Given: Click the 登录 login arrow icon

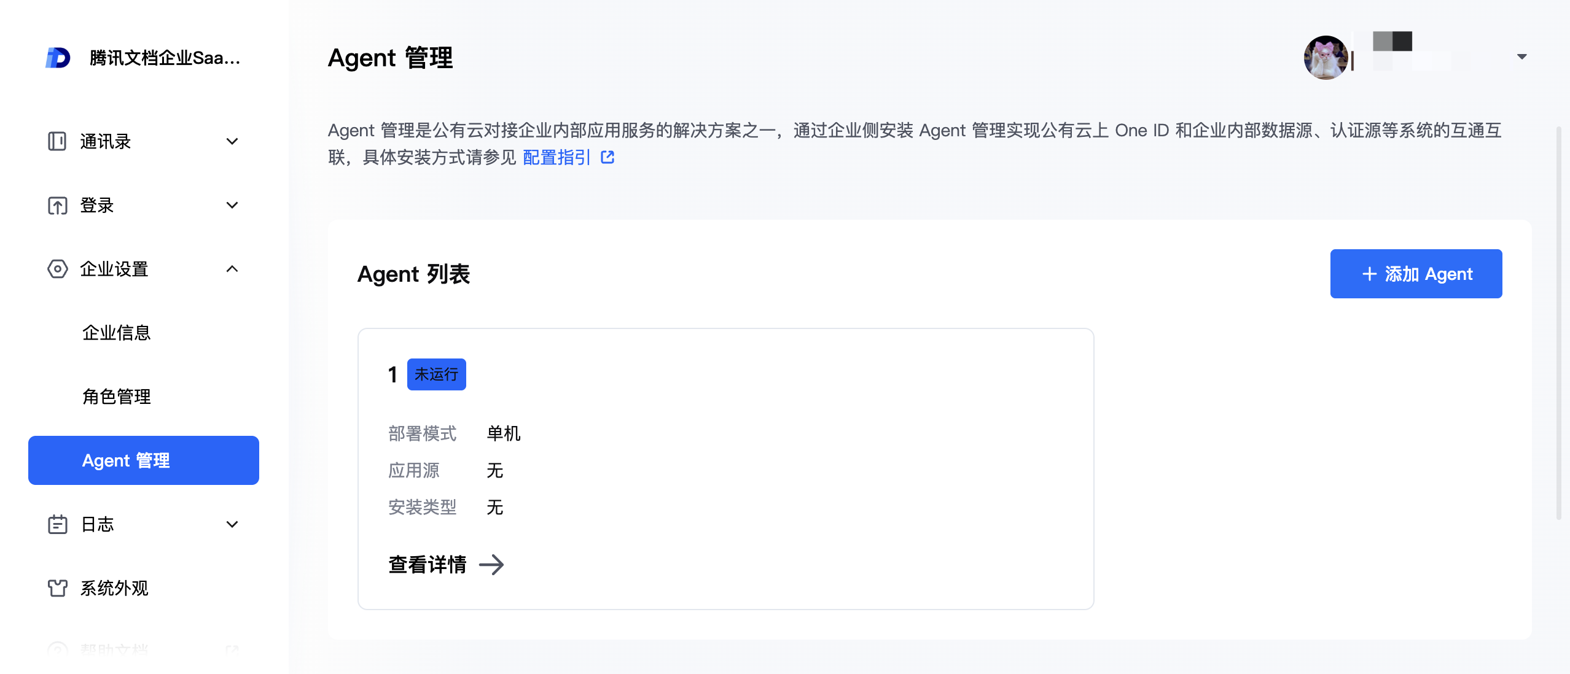Looking at the screenshot, I should 57,205.
